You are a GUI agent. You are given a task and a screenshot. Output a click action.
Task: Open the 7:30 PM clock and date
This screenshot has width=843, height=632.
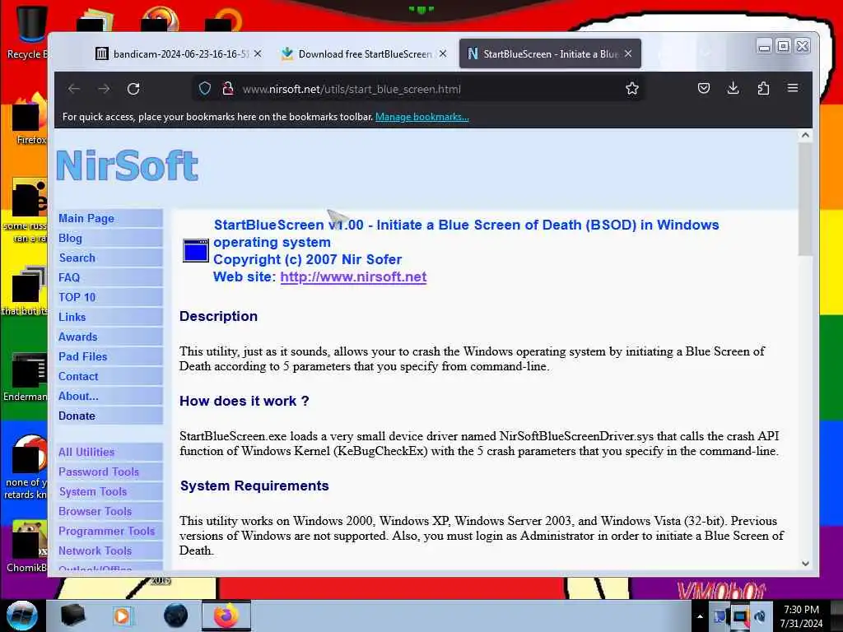(x=801, y=616)
